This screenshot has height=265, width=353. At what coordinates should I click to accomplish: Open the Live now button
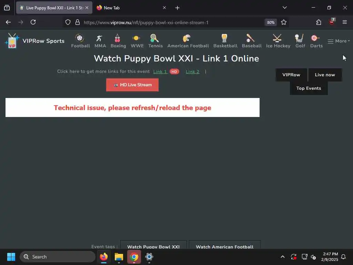325,75
